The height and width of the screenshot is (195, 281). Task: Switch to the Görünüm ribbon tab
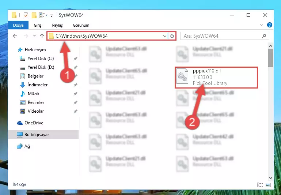[x=81, y=25]
